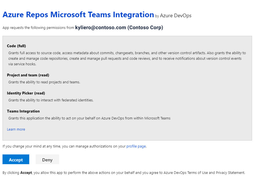Click 'by Azure DevOps' publisher text
Image resolution: width=259 pixels, height=185 pixels.
173,16
